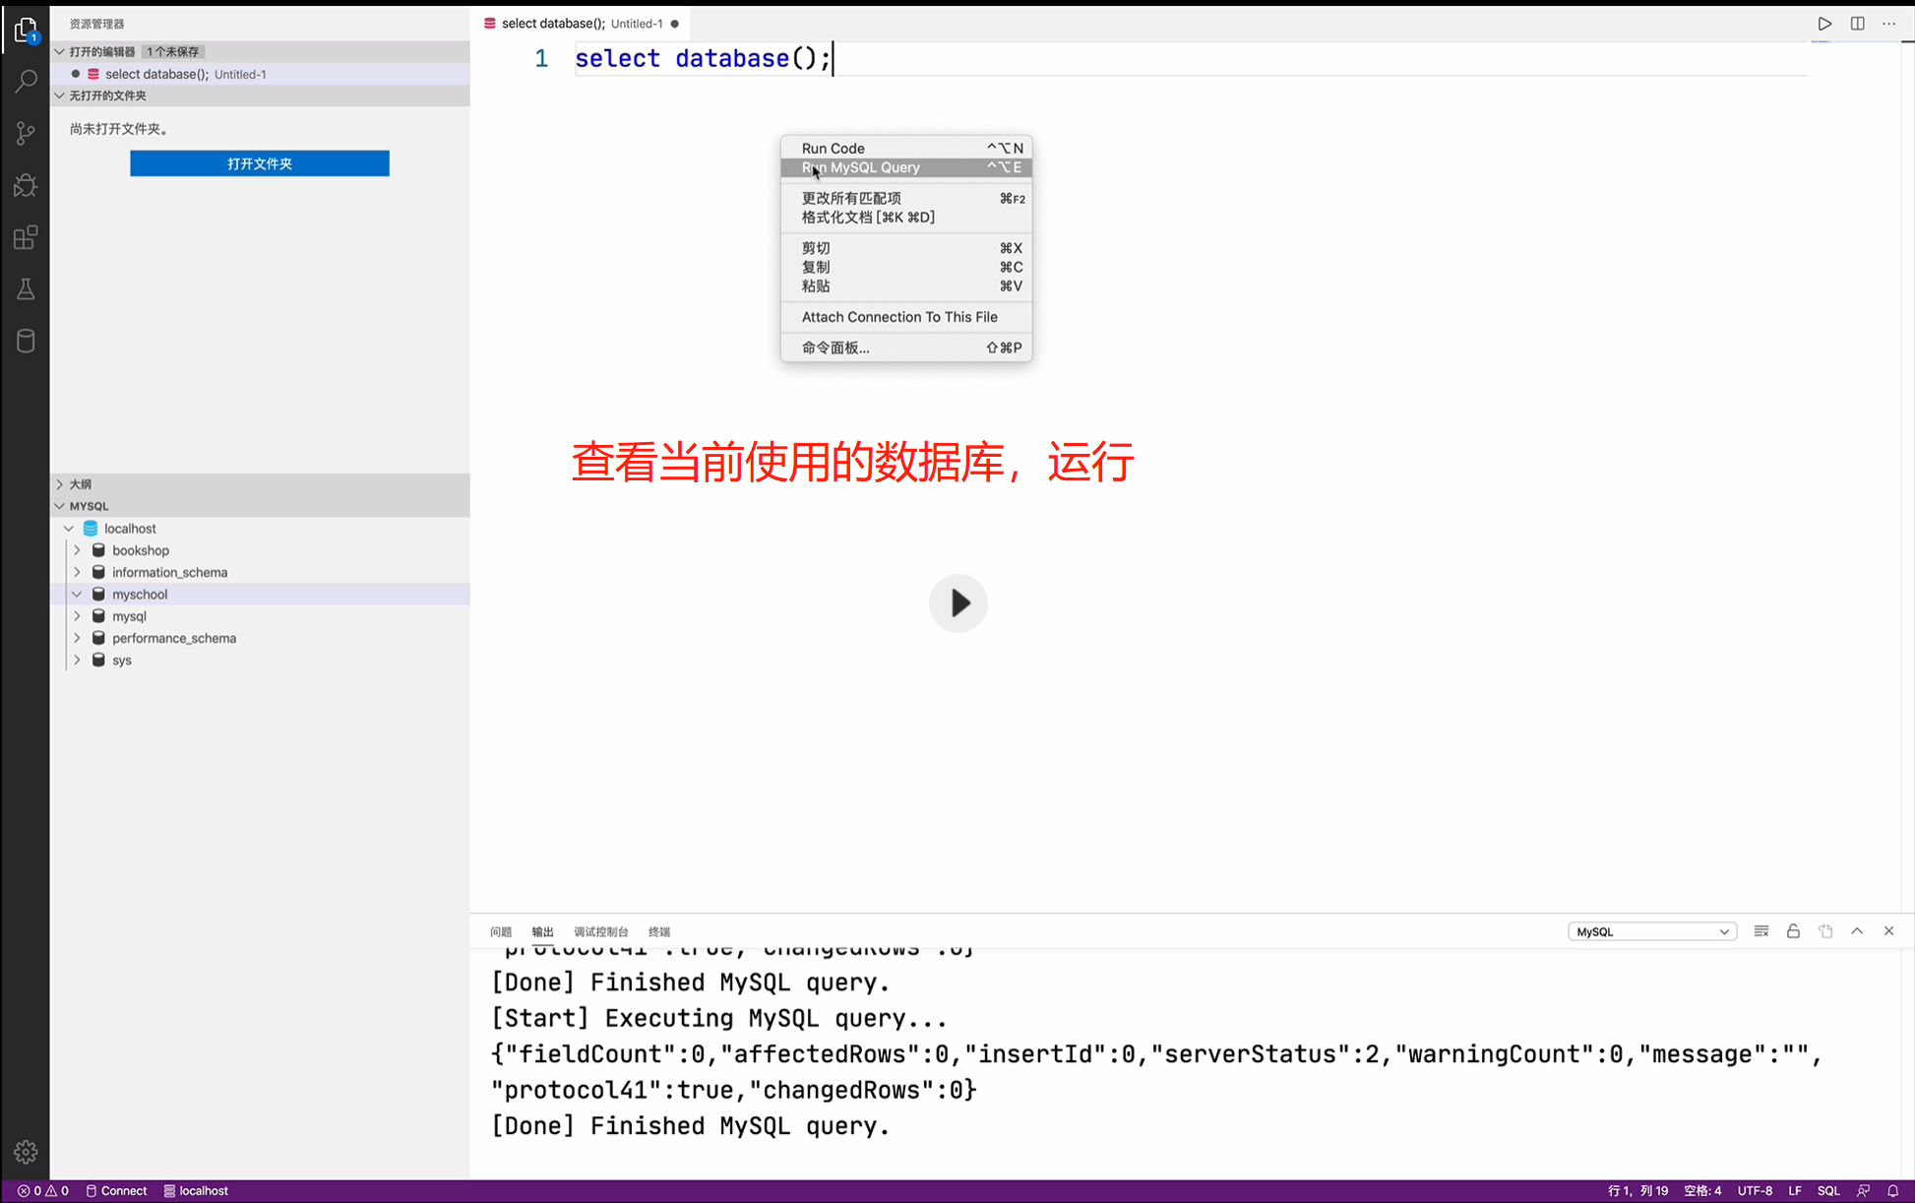Expand the performance_schema database node
Viewport: 1915px width, 1203px height.
tap(77, 638)
